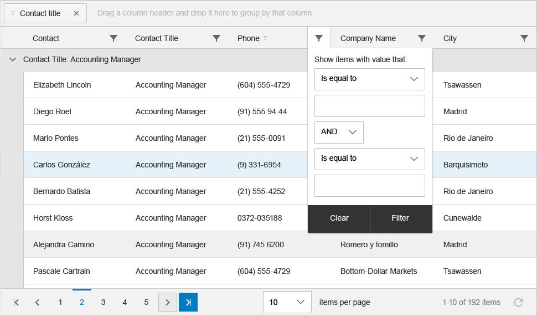Remove the Contact title grouping chip
Screen dimensions: 537x316
76,13
